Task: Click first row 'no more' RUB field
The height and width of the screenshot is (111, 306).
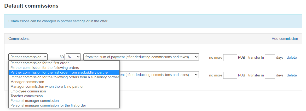Action: point(230,58)
